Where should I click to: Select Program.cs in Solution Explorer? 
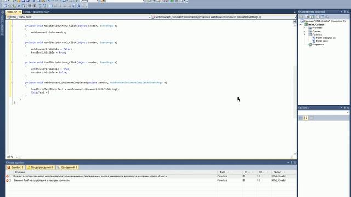click(x=318, y=45)
